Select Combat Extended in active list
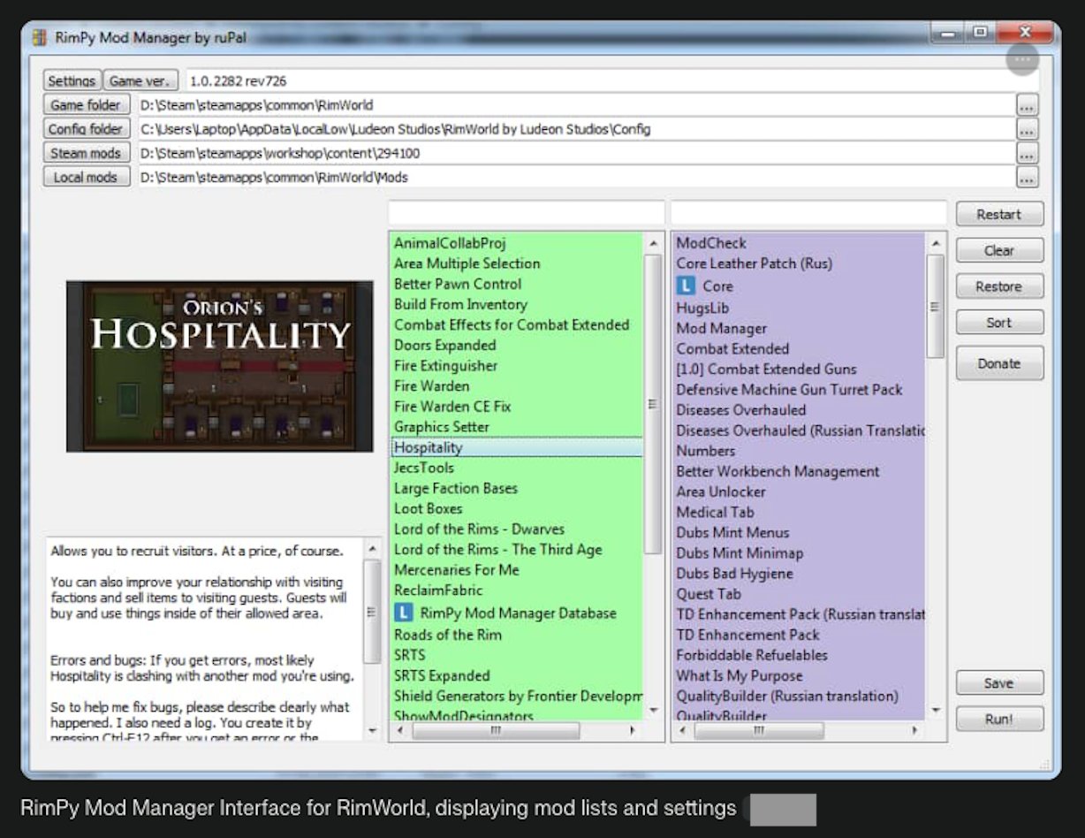The height and width of the screenshot is (838, 1085). (732, 348)
